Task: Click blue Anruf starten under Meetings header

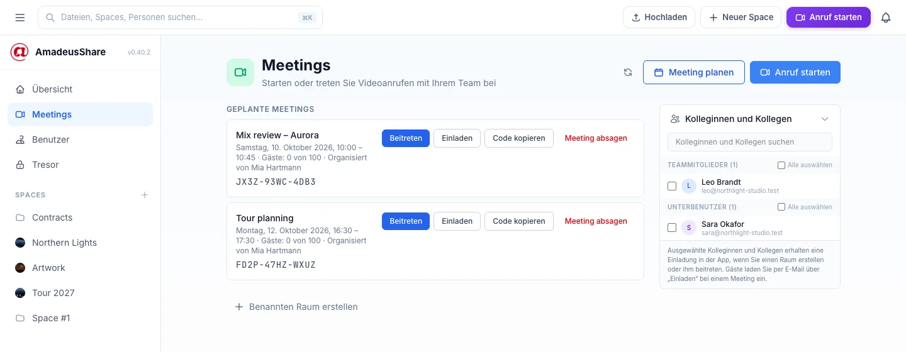Action: tap(795, 72)
